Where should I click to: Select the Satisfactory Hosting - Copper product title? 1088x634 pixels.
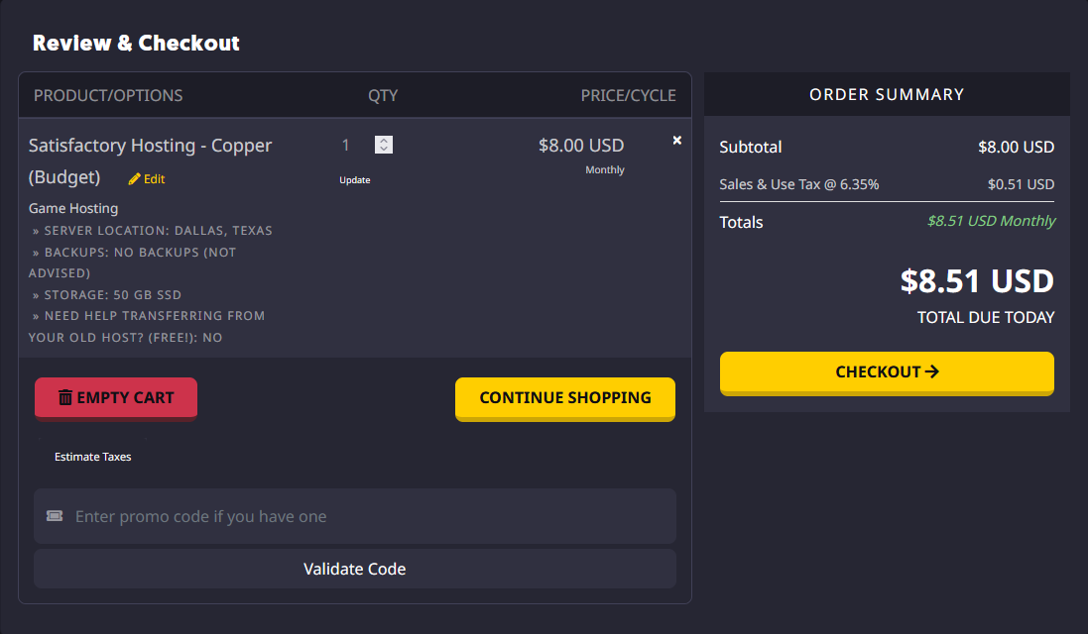click(x=150, y=160)
